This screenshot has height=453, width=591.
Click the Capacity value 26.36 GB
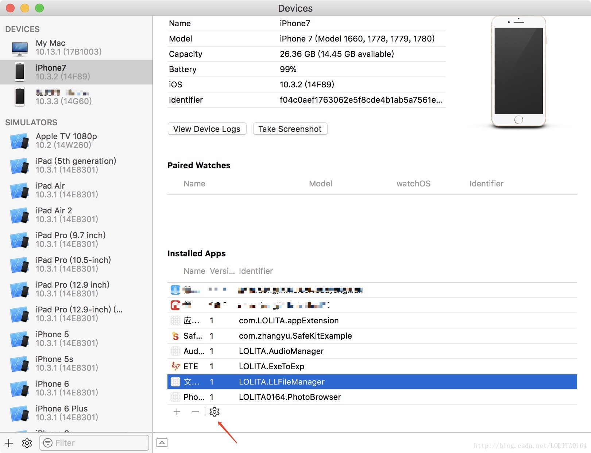337,54
